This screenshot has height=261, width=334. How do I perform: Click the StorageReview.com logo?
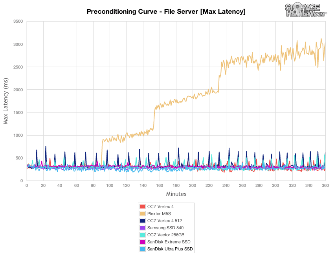(x=306, y=10)
